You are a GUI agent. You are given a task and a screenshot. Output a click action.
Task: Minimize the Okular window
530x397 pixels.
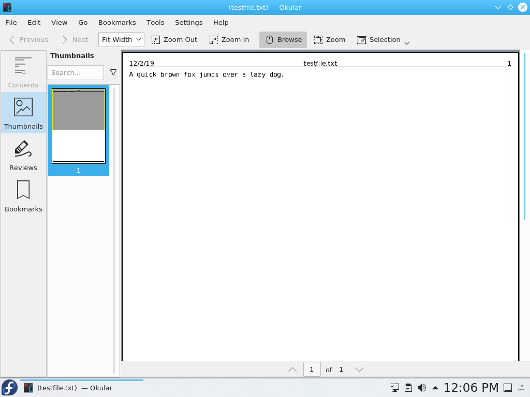(x=498, y=7)
